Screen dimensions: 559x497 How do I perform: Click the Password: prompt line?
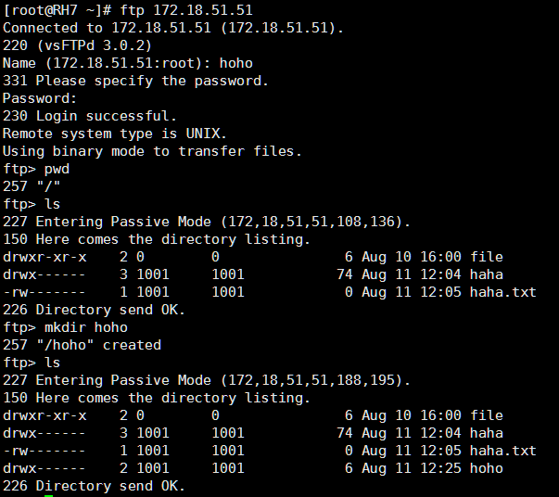(40, 98)
